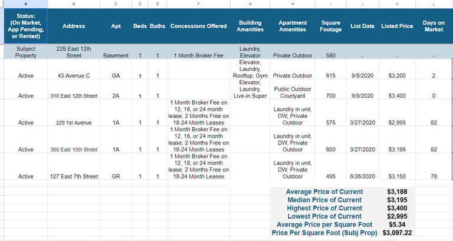Click the Concessions Offered header cell
The width and height of the screenshot is (453, 241).
pyautogui.click(x=198, y=26)
